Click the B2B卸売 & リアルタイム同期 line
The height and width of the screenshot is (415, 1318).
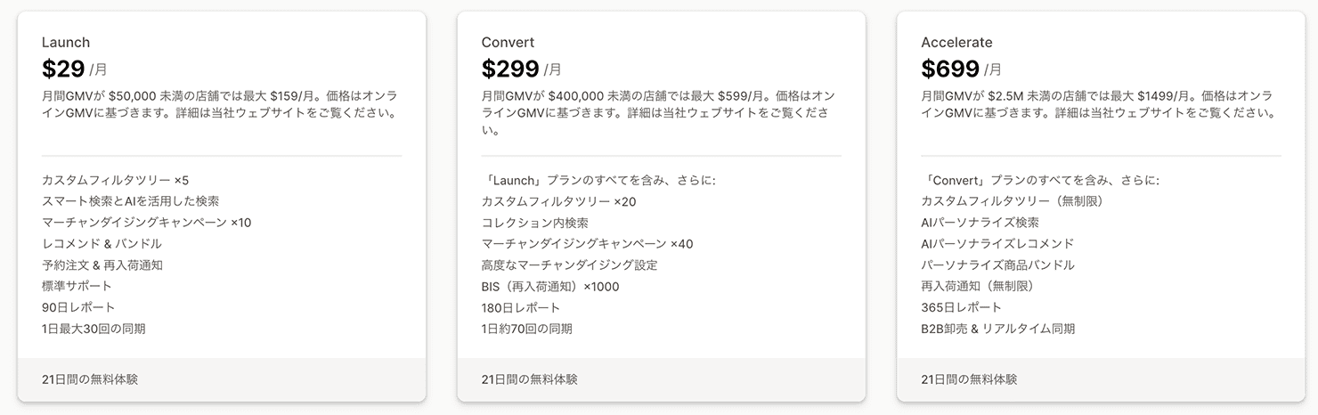[997, 329]
